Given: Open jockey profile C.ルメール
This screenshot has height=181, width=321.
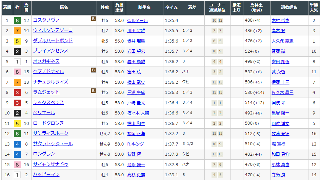Looking at the screenshot, I should [x=137, y=21].
